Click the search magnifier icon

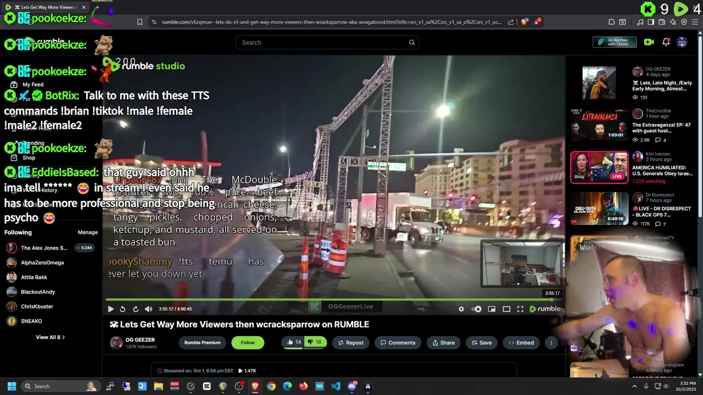411,42
